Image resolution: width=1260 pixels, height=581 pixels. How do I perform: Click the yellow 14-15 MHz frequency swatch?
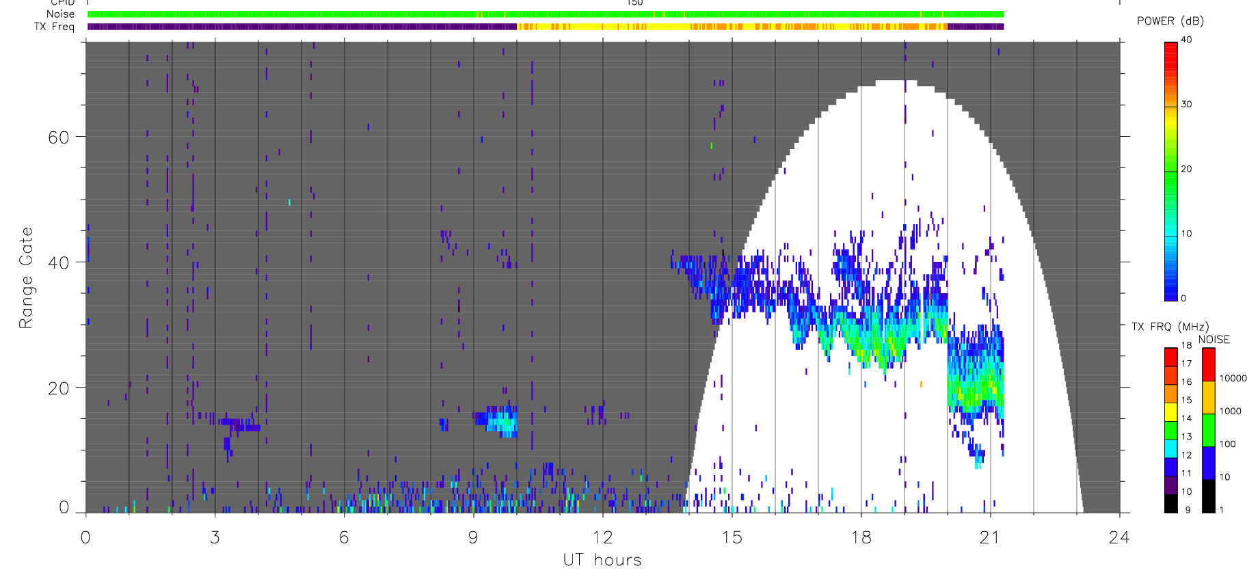(1171, 412)
